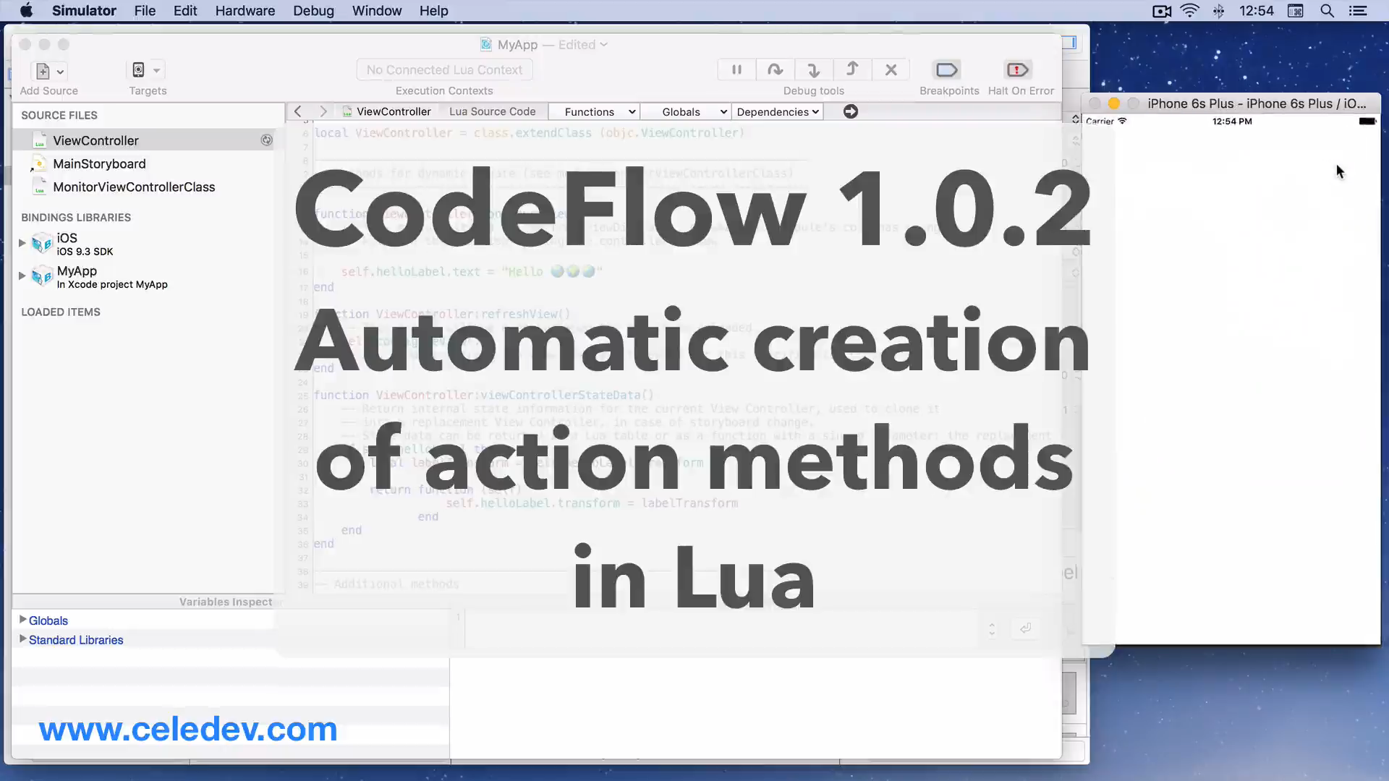Open the Hardware menu
Viewport: 1389px width, 781px height.
[x=245, y=11]
